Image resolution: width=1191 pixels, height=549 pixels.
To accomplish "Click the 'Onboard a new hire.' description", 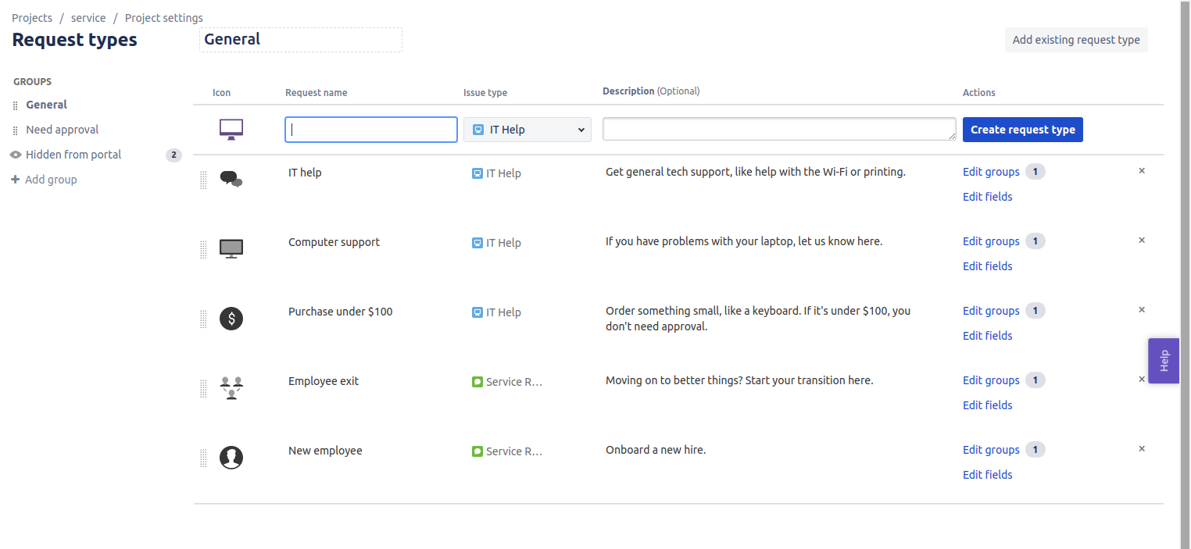I will [656, 450].
